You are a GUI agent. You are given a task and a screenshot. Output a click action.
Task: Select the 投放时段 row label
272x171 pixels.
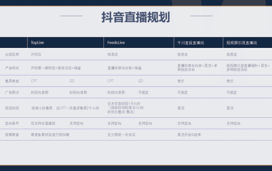click(12, 108)
